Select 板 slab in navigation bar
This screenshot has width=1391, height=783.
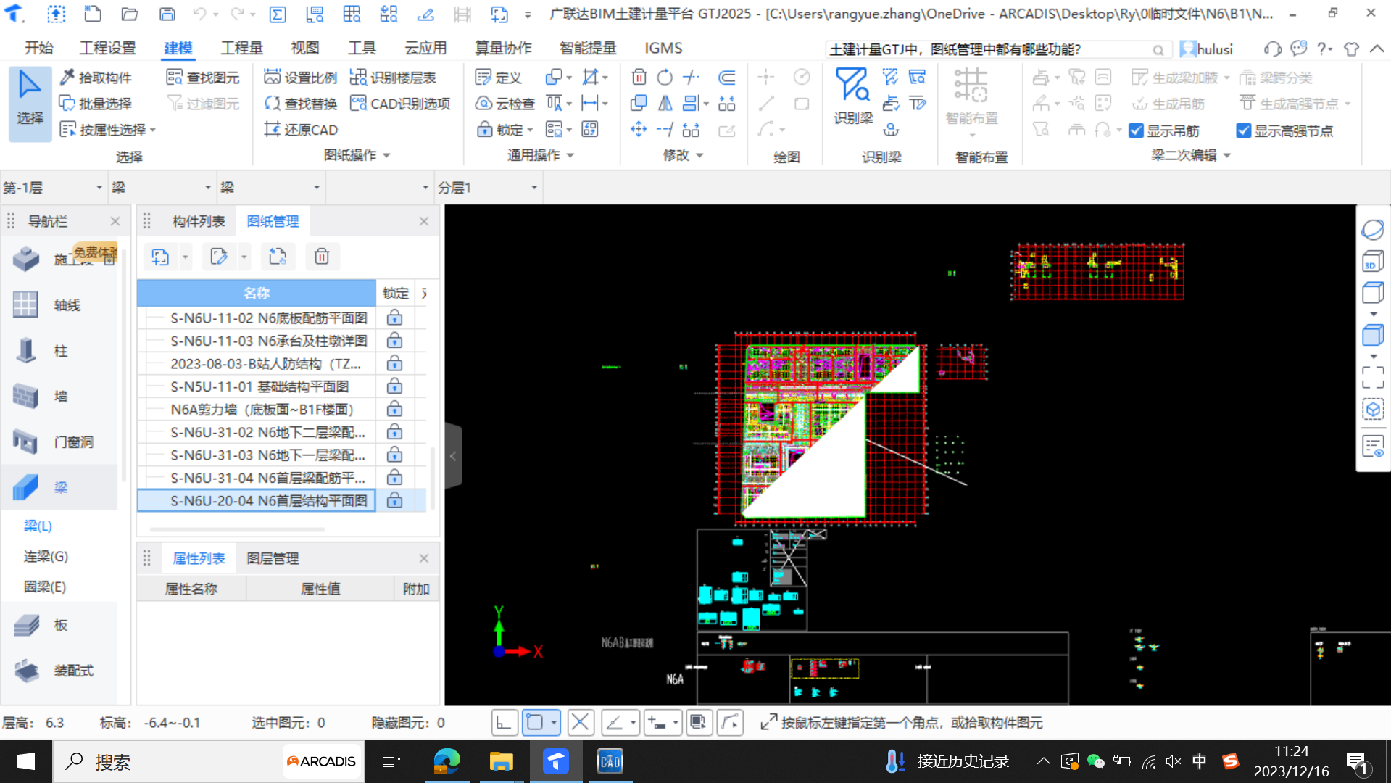tap(59, 625)
